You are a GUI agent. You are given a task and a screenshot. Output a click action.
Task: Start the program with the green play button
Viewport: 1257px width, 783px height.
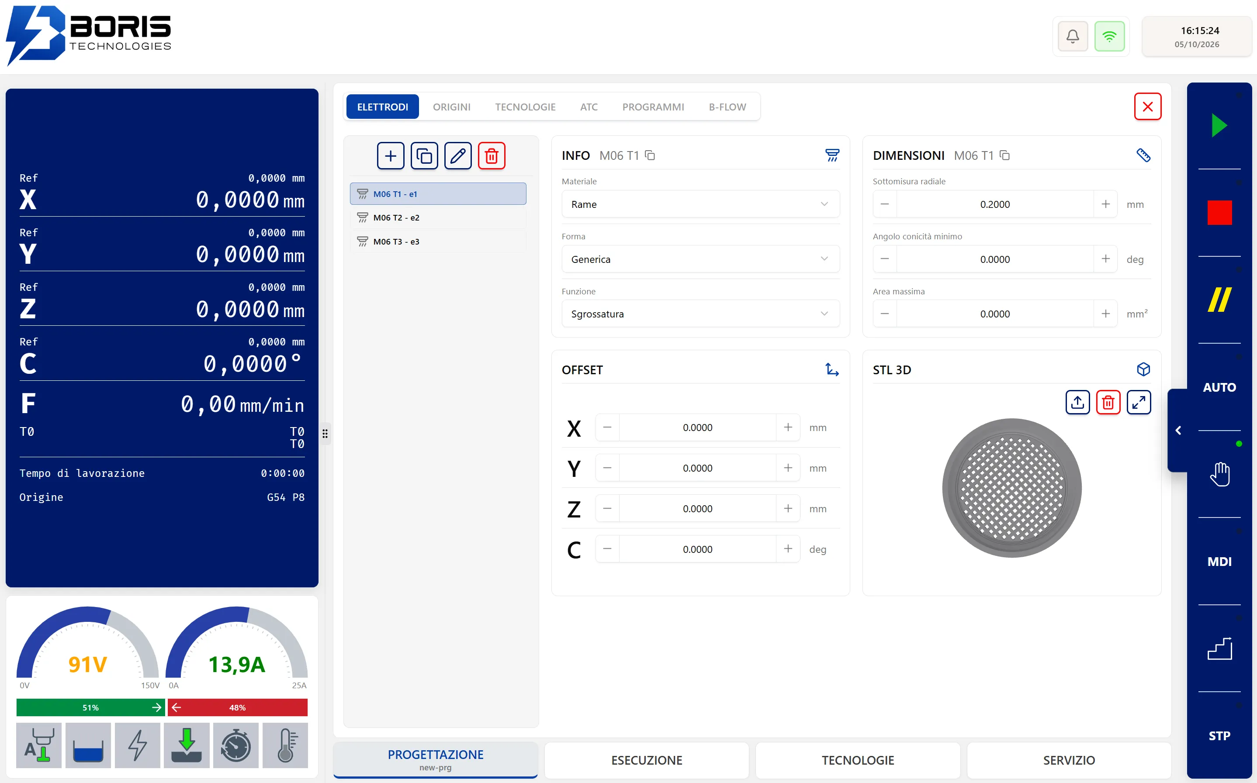pyautogui.click(x=1219, y=125)
